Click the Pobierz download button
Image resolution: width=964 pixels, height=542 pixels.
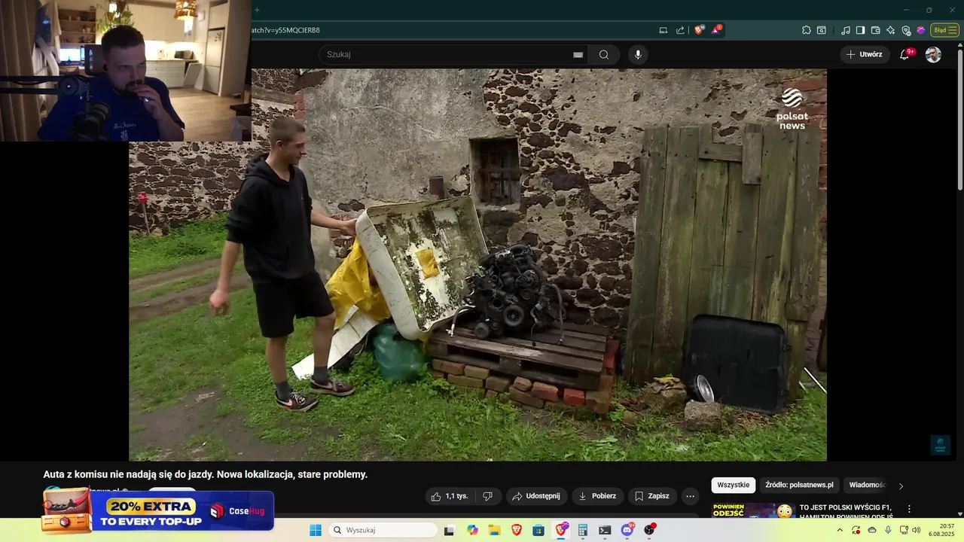pyautogui.click(x=597, y=496)
